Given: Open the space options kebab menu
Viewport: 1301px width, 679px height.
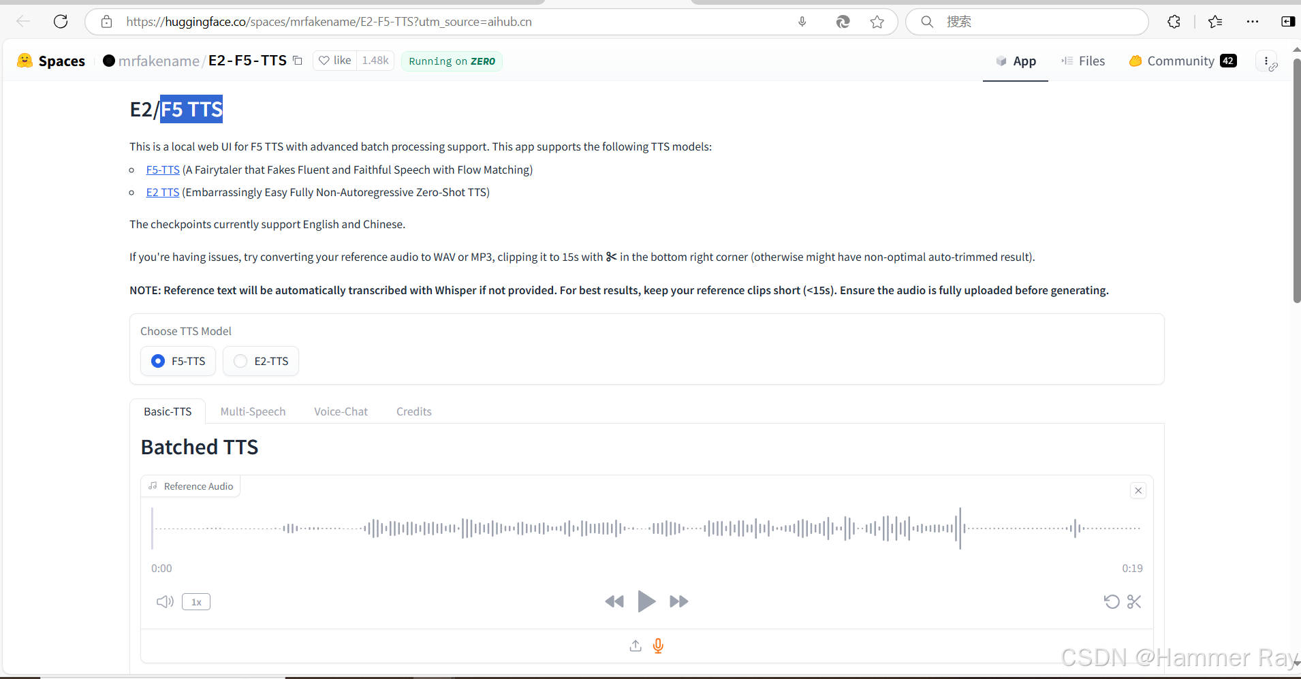Looking at the screenshot, I should [x=1266, y=61].
